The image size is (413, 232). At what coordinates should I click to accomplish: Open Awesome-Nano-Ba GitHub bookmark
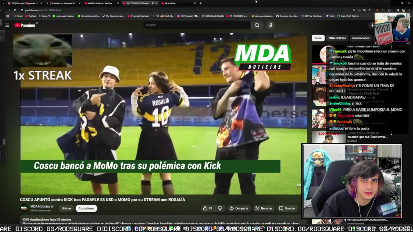point(287,16)
